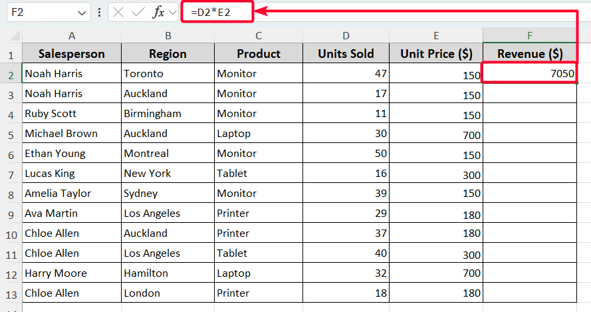Select column D header
Viewport: 591px width, 312px height.
pos(346,35)
